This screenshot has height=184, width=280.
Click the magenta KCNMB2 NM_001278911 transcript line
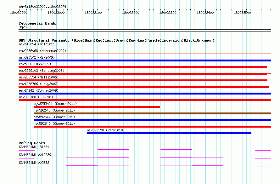coord(145,158)
